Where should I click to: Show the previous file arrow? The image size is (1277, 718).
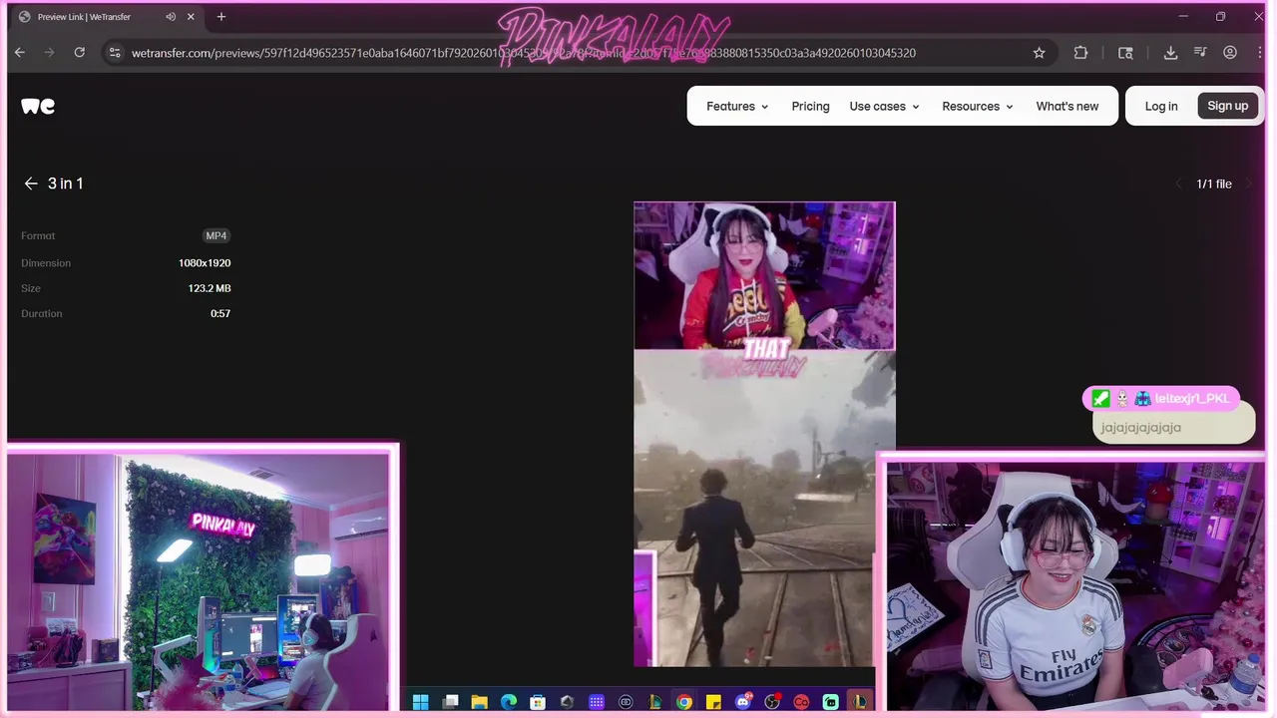click(x=1178, y=183)
